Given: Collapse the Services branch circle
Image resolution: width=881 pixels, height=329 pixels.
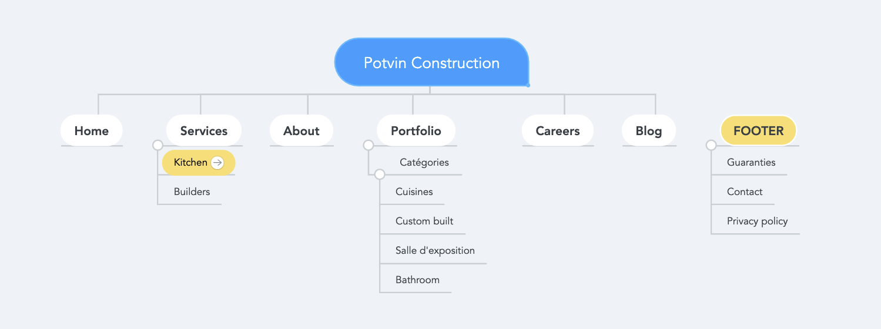Looking at the screenshot, I should (x=158, y=145).
